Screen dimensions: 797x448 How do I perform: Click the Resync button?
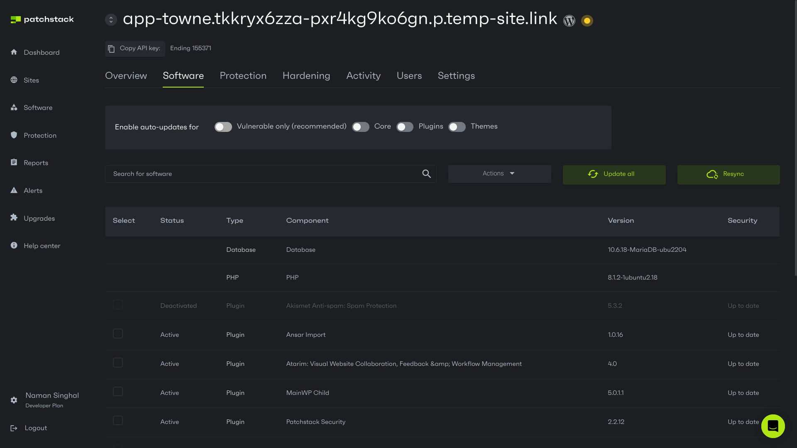[x=729, y=174]
